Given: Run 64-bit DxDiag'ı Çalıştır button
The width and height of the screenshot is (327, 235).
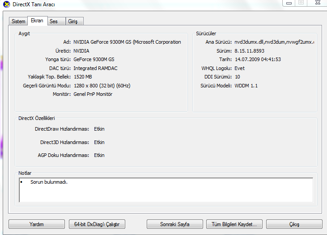Looking at the screenshot, I should (x=97, y=224).
